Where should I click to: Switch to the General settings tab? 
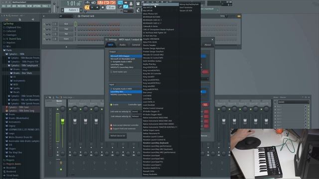[x=136, y=45]
